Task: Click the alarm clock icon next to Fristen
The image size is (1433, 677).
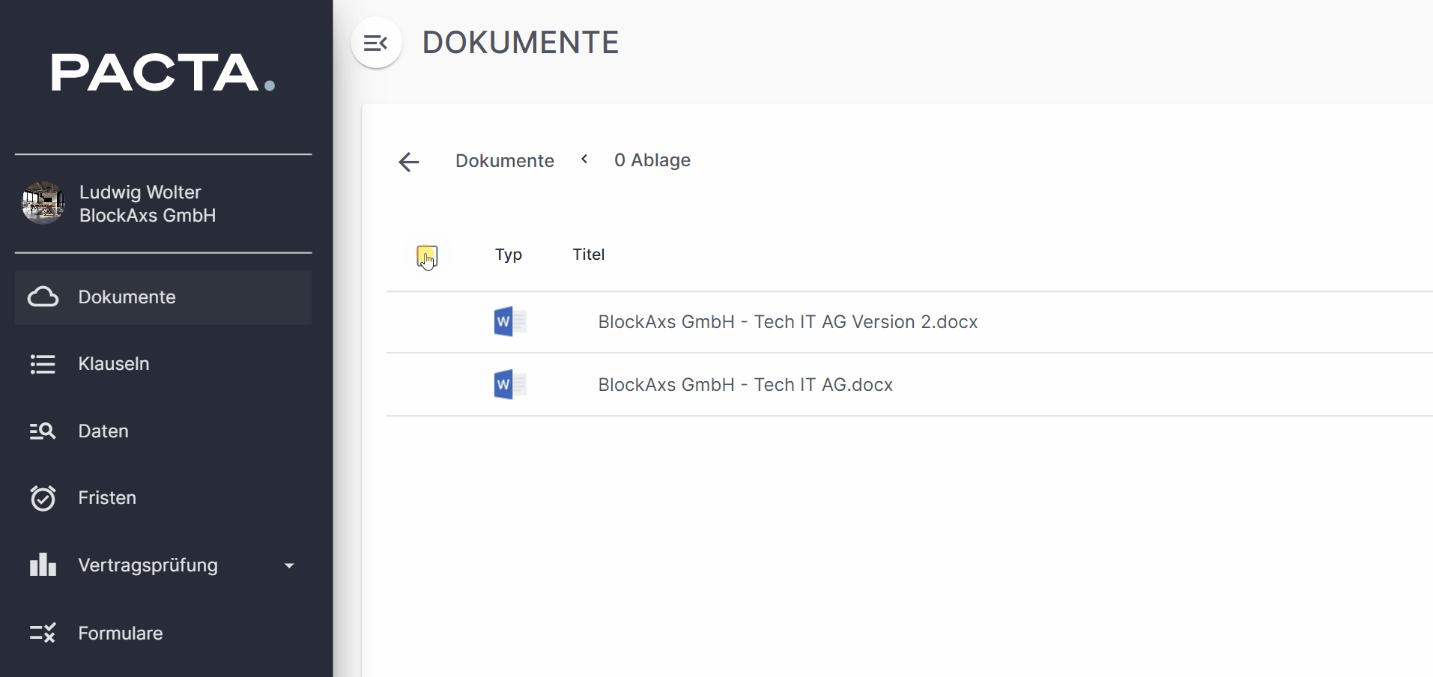Action: 43,498
